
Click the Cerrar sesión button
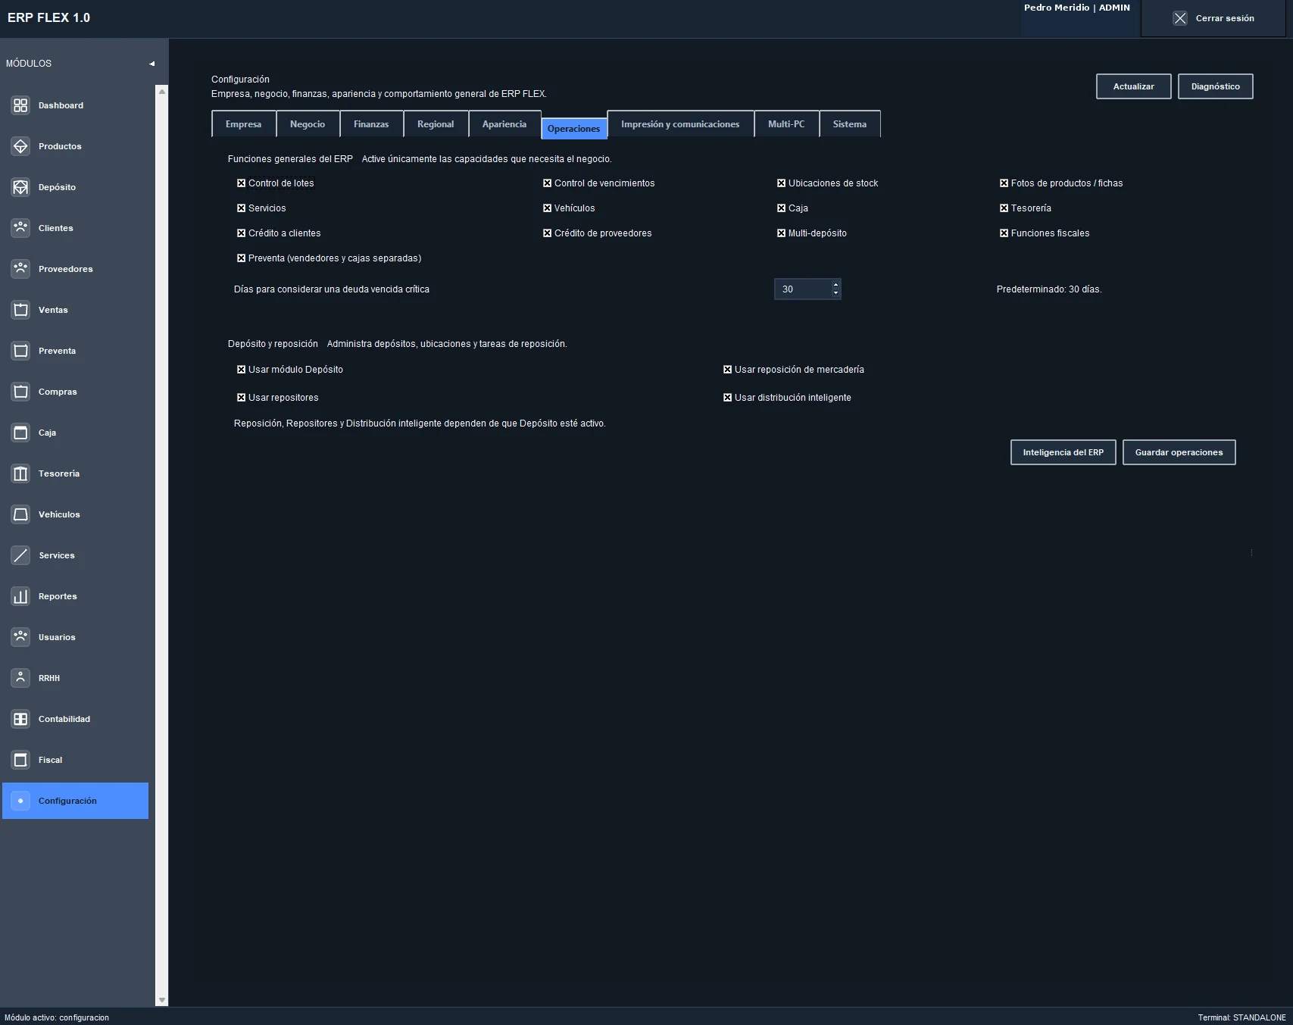(1213, 18)
